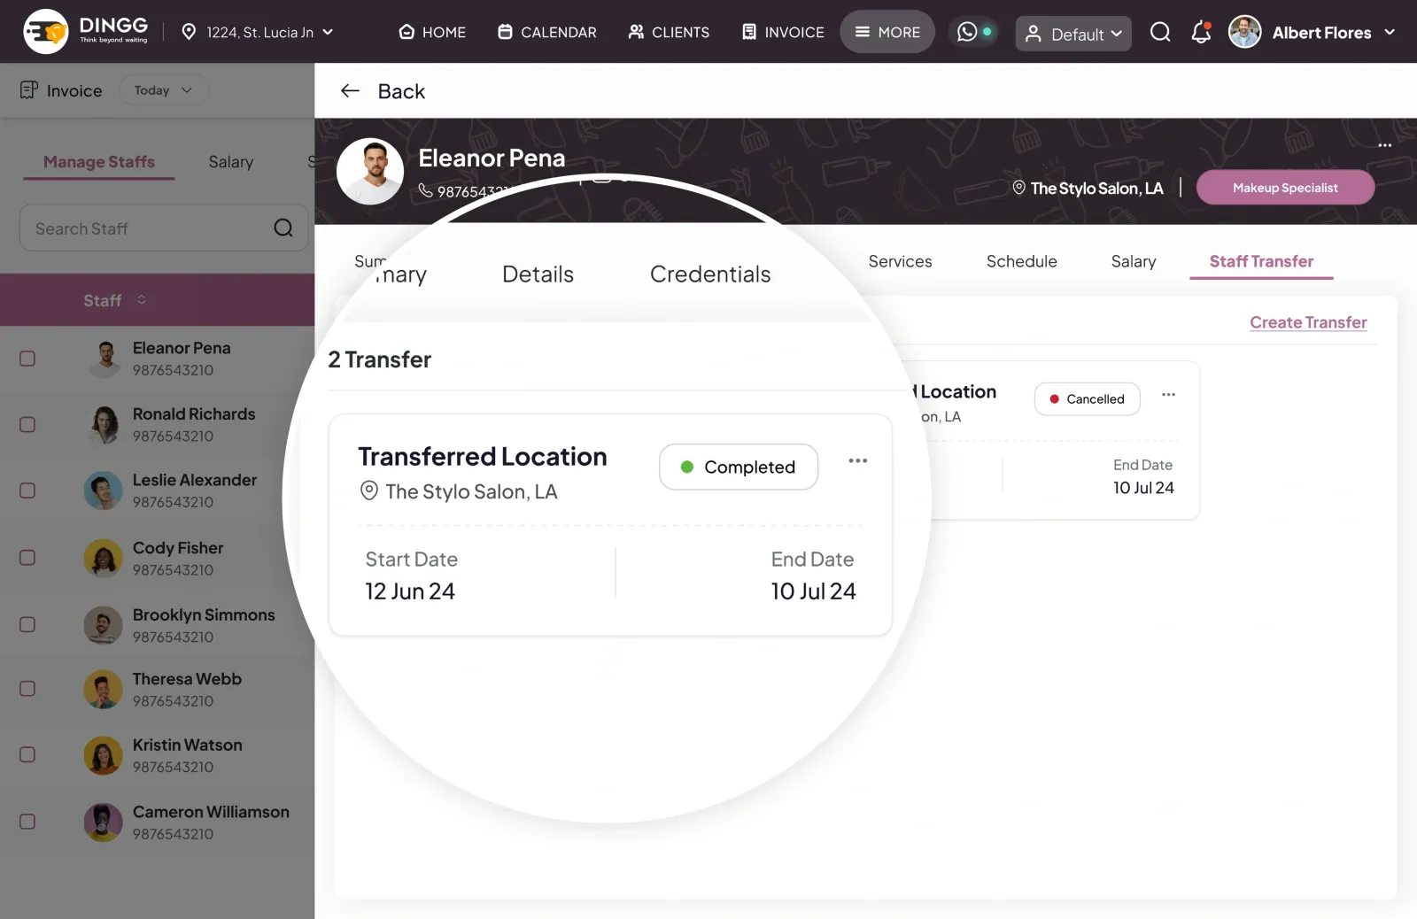Click Eleanor Pena's profile photo in header

point(370,172)
